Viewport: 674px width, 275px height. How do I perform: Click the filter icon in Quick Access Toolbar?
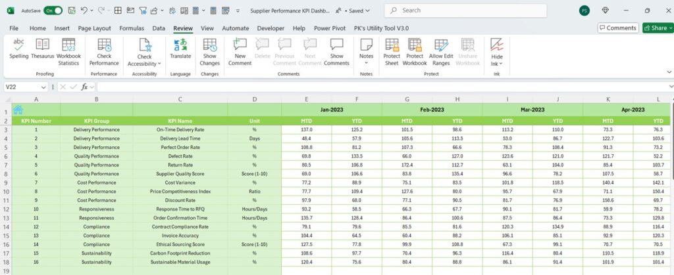142,11
